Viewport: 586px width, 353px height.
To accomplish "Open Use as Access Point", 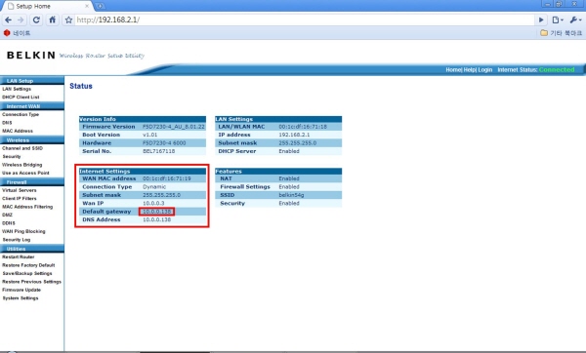I will [25, 173].
